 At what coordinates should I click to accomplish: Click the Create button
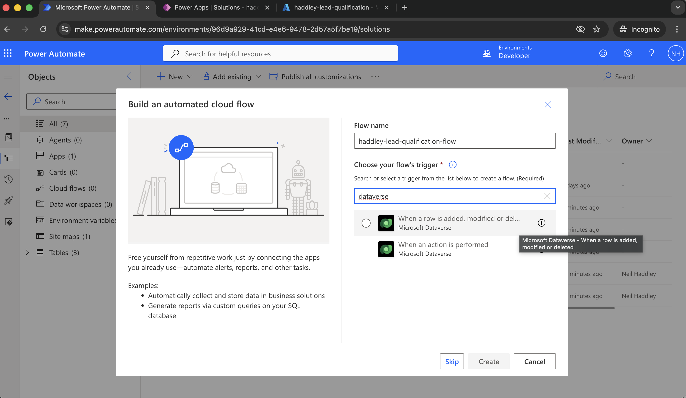[x=489, y=361]
